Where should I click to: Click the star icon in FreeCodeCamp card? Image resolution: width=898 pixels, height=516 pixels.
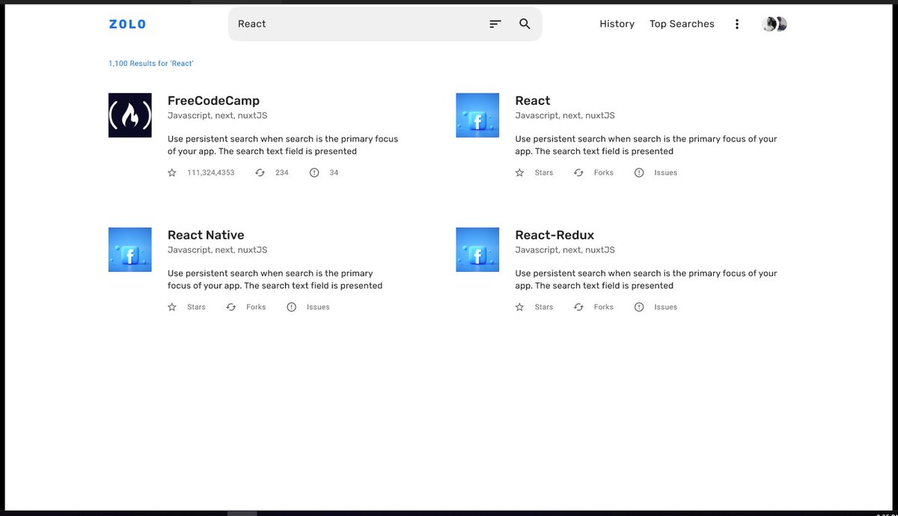tap(172, 172)
